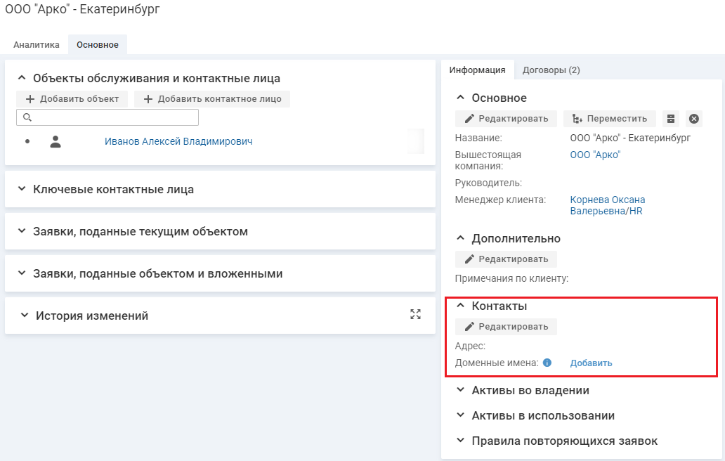Click the archive icon in Основное section
The width and height of the screenshot is (725, 461).
671,119
